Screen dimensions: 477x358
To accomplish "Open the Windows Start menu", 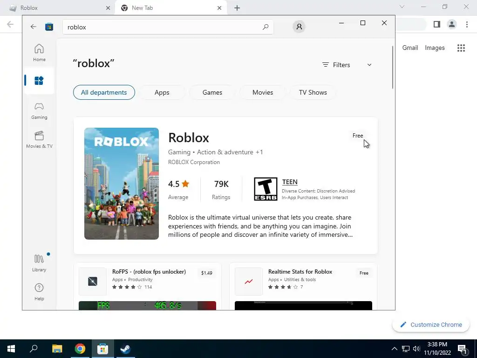I will pos(11,349).
